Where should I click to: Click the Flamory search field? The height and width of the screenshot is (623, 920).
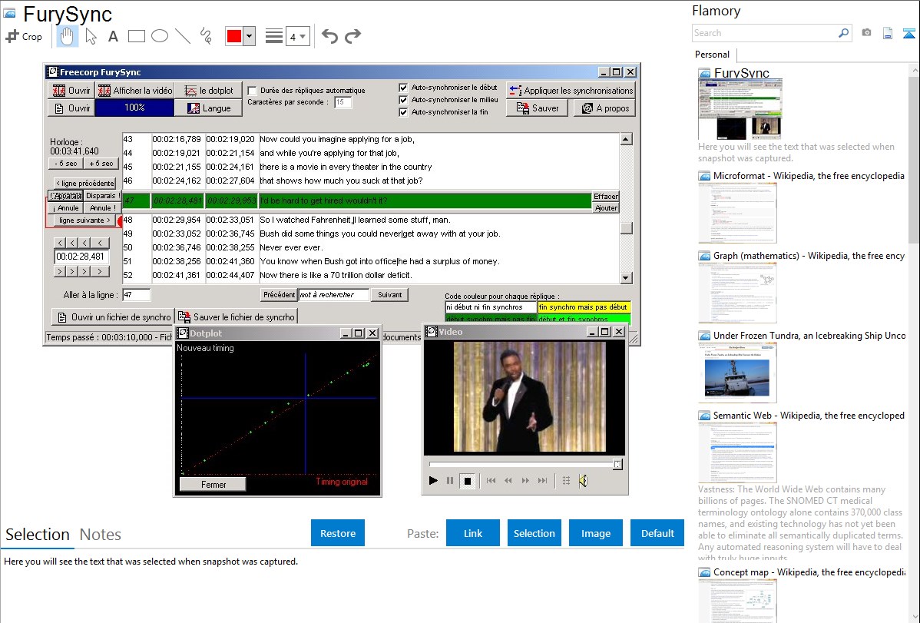(765, 33)
